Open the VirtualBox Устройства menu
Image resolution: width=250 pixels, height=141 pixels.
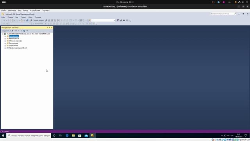35,11
